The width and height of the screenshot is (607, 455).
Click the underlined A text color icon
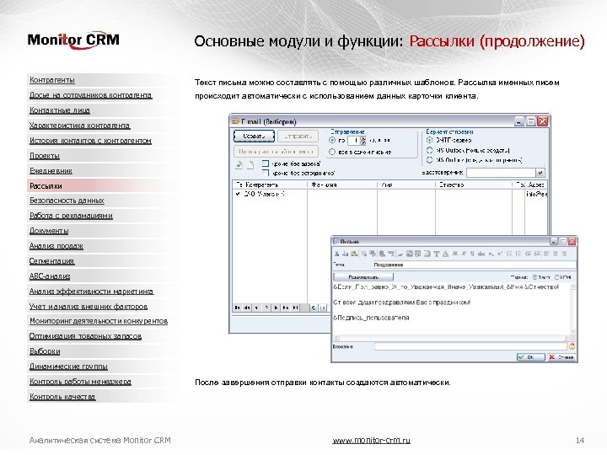[445, 254]
